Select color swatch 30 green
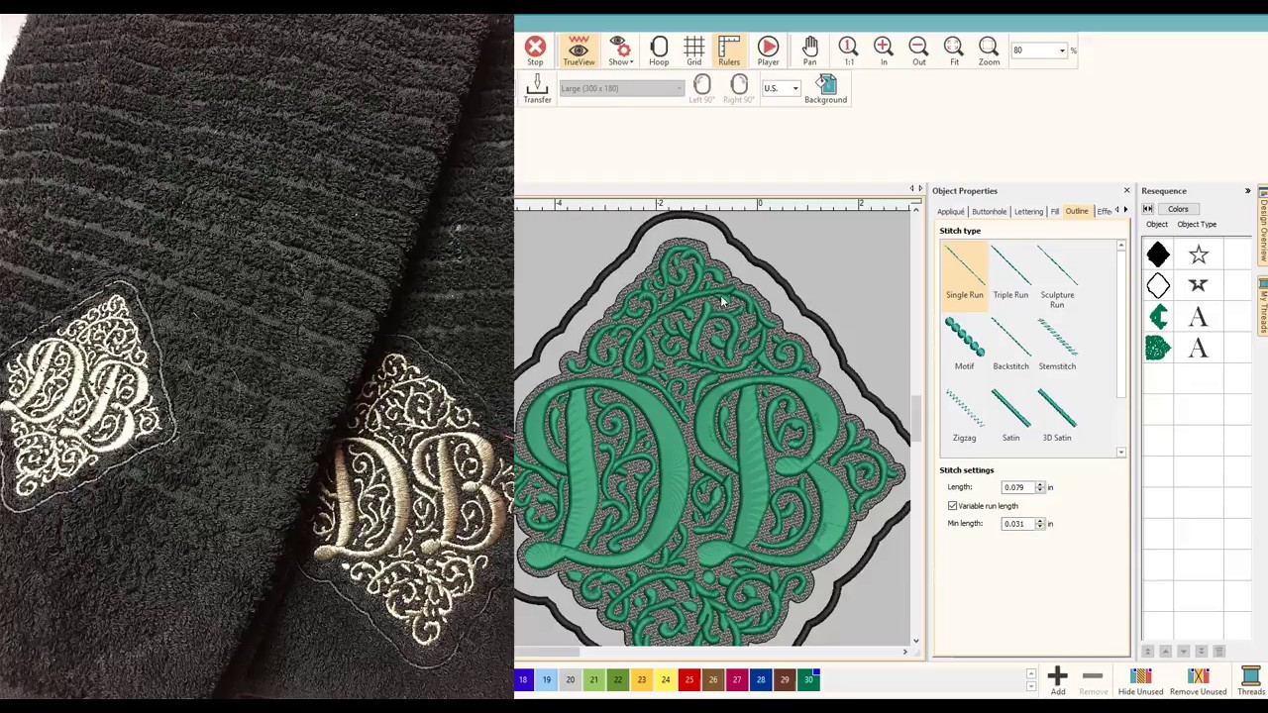The width and height of the screenshot is (1268, 713). pyautogui.click(x=808, y=679)
